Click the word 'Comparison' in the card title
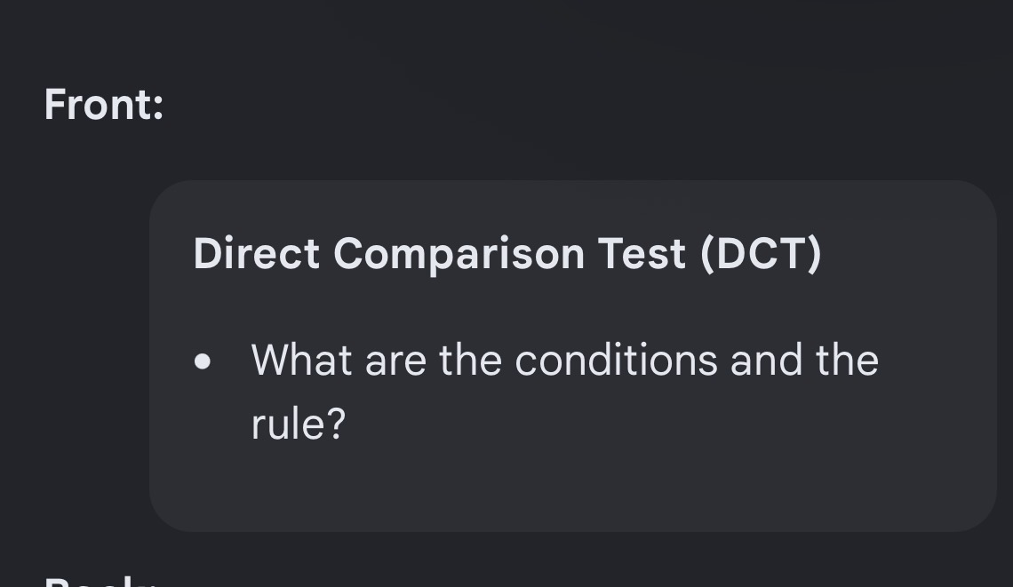This screenshot has height=587, width=1013. [x=459, y=255]
